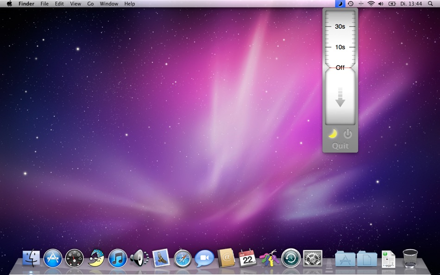440x275 pixels.
Task: Click the battery status icon
Action: (x=392, y=4)
